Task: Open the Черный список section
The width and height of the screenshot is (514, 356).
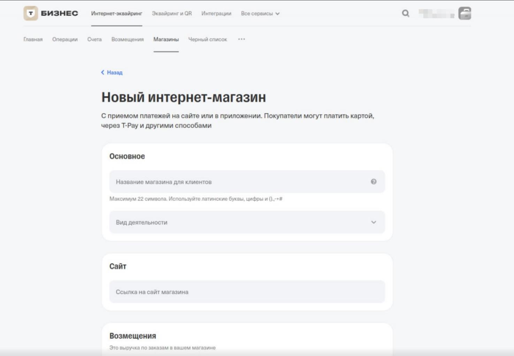Action: click(208, 39)
